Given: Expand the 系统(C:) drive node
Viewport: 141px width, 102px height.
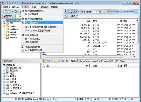Looking at the screenshot, I should click(4, 76).
